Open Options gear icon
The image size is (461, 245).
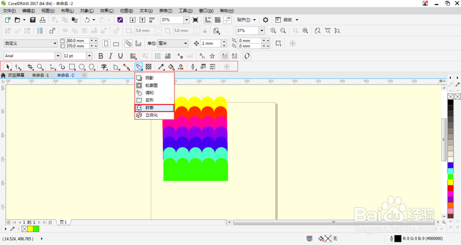[x=266, y=20]
